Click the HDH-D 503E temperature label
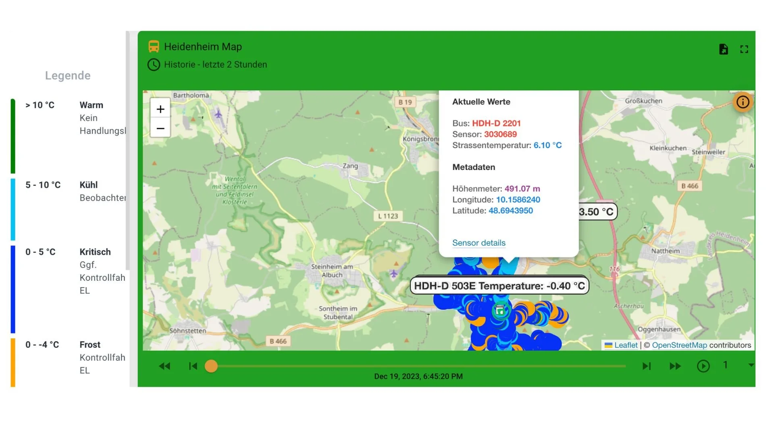774x435 pixels. (x=499, y=286)
